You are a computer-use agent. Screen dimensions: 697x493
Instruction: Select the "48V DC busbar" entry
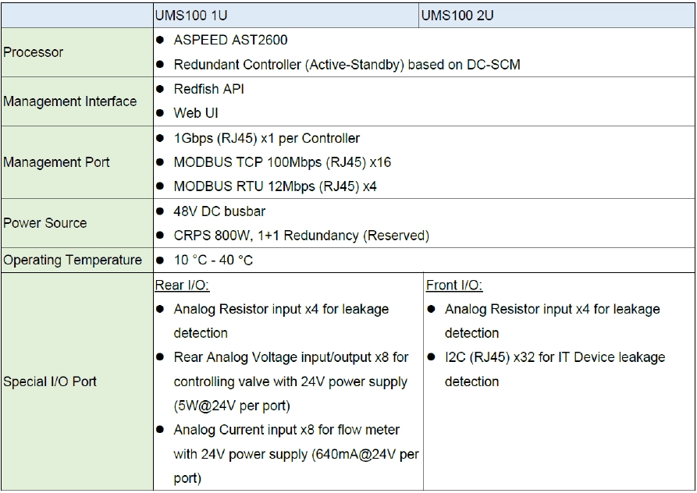point(219,211)
